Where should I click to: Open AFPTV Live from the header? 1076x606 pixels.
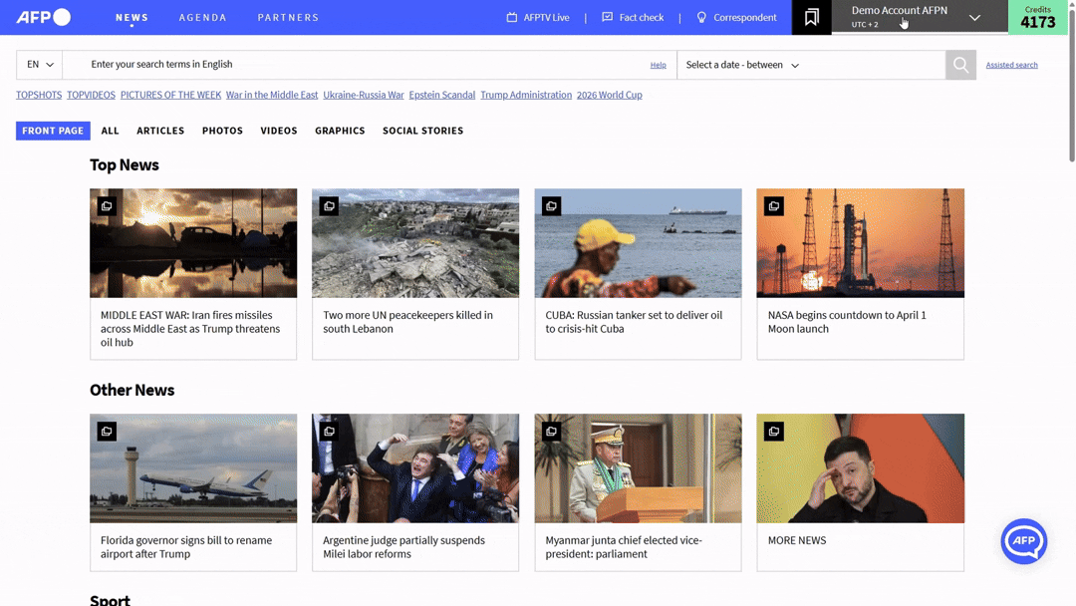pos(538,17)
